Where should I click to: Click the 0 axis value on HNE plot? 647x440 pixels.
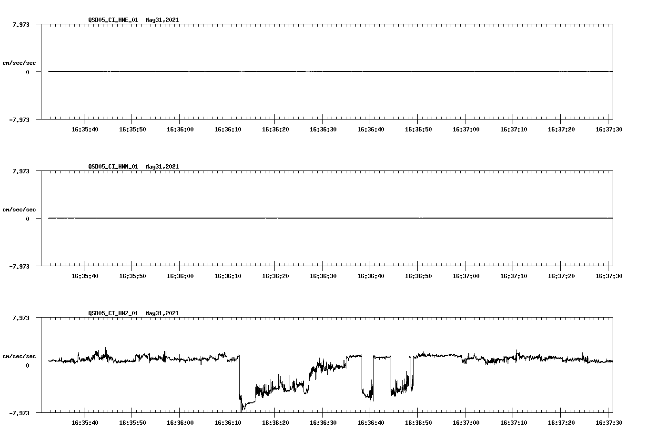click(28, 72)
